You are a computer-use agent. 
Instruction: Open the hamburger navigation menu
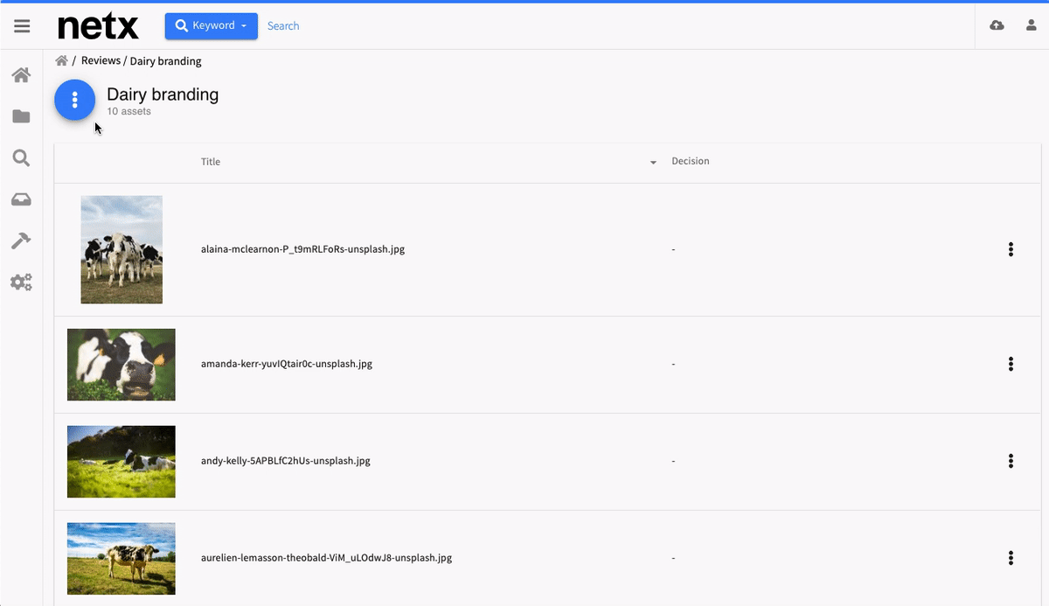pyautogui.click(x=22, y=26)
